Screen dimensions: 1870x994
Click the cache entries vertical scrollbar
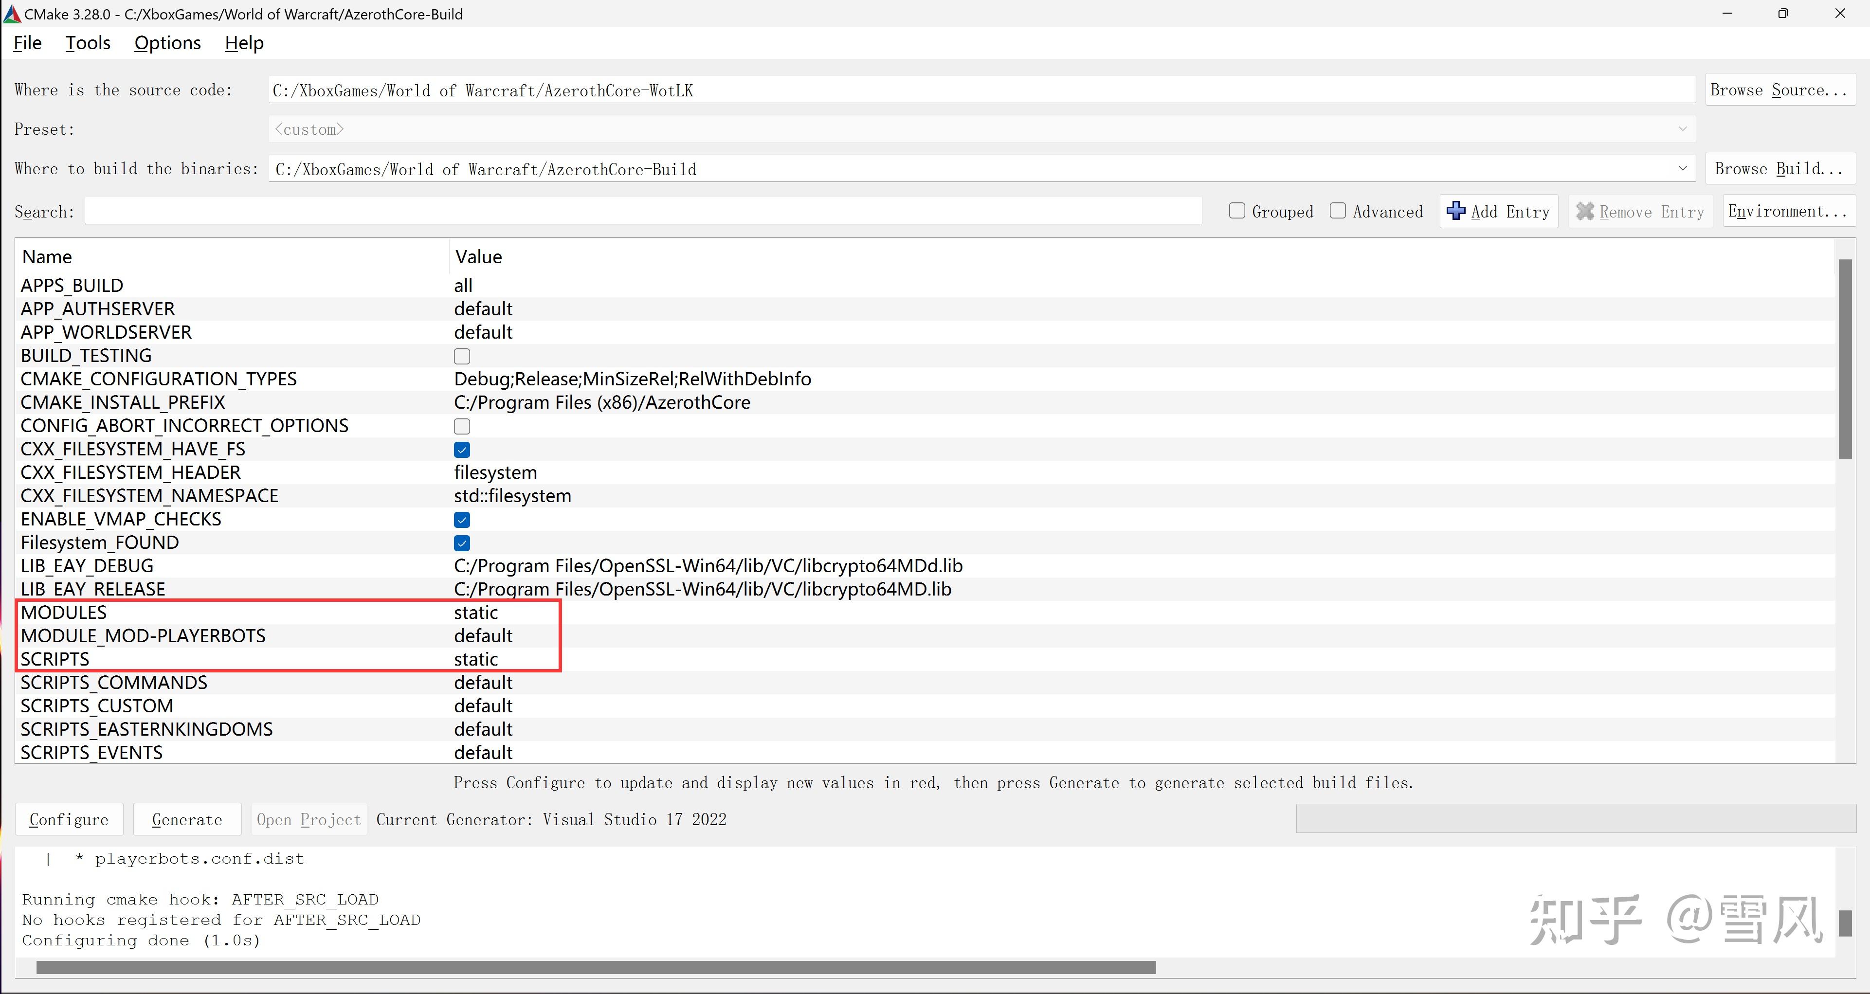coord(1845,360)
